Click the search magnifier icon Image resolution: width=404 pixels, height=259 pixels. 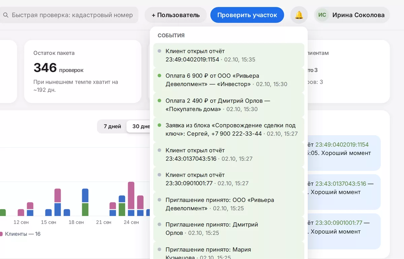tap(6, 15)
